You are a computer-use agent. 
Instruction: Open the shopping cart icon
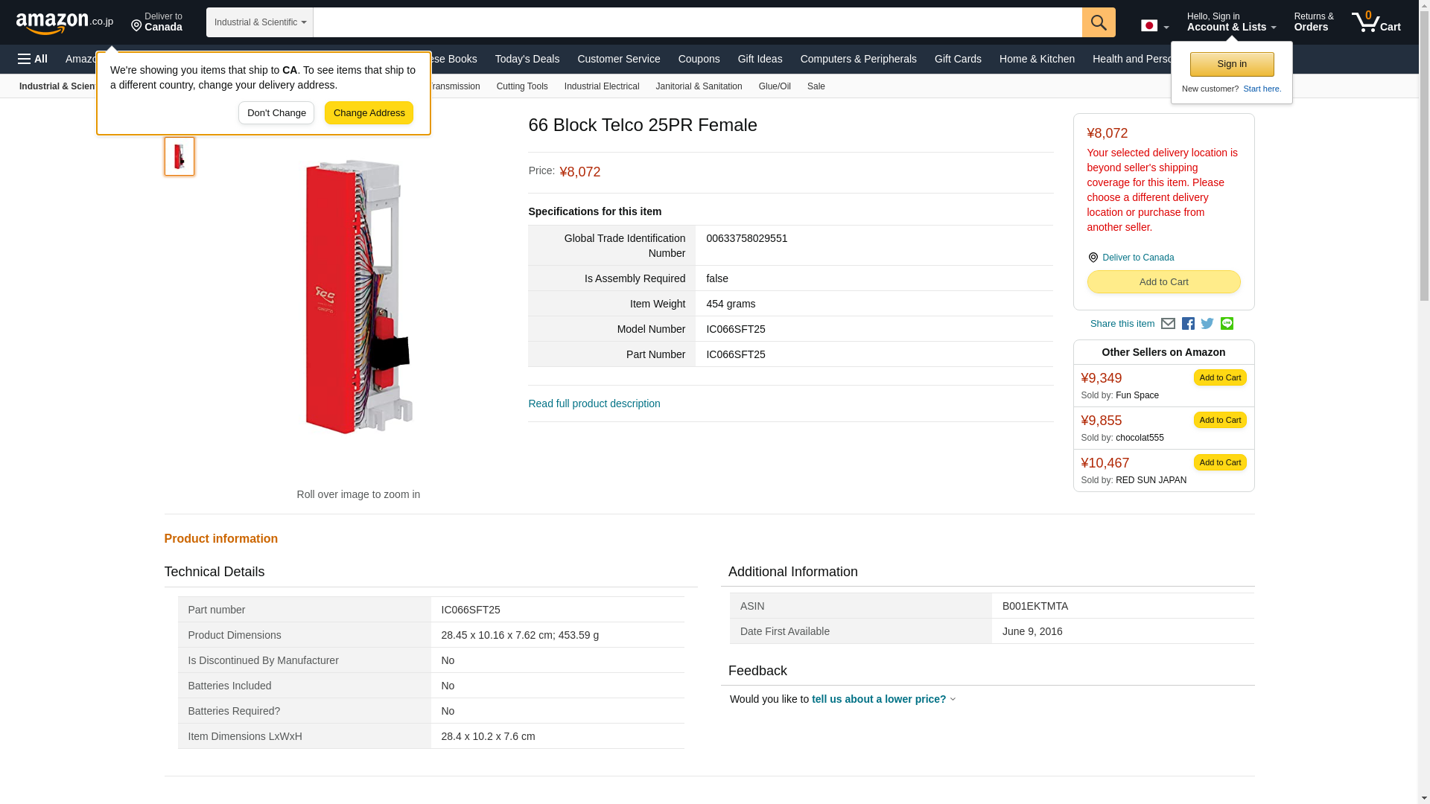coord(1376,22)
